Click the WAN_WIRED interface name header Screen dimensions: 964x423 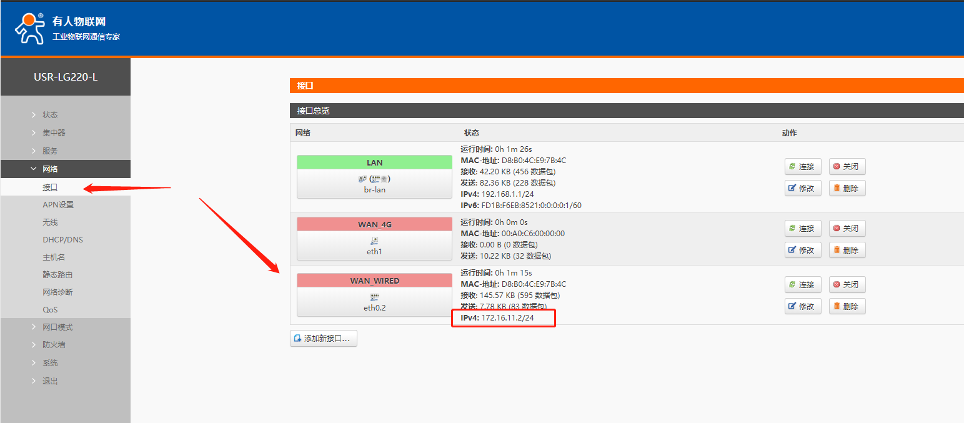pyautogui.click(x=374, y=281)
